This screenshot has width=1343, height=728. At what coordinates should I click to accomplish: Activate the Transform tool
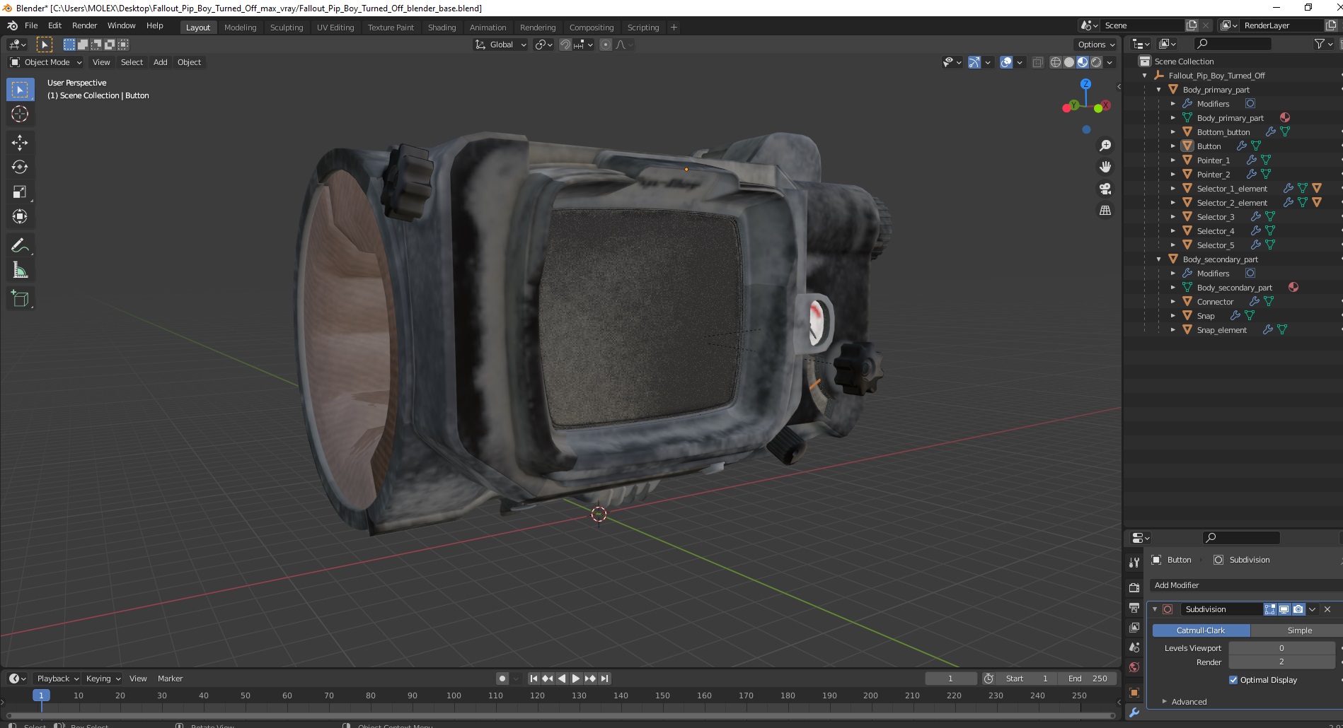(x=20, y=216)
